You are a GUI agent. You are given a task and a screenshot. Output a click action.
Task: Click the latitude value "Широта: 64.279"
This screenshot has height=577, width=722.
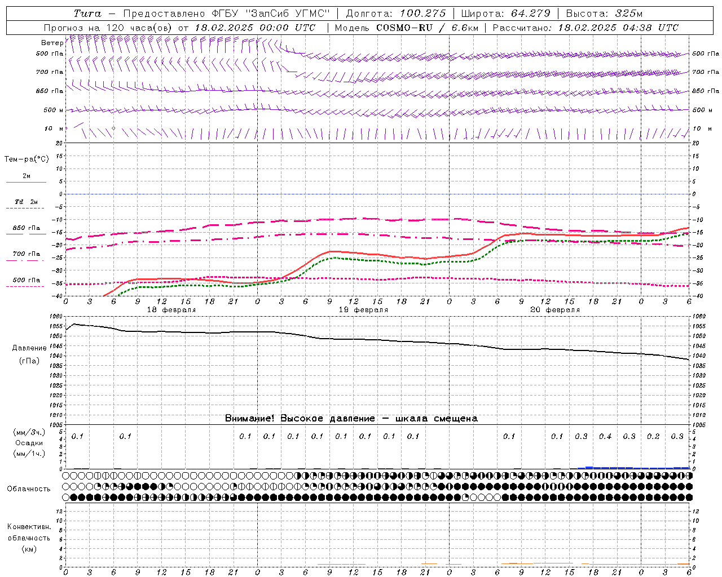click(x=505, y=14)
